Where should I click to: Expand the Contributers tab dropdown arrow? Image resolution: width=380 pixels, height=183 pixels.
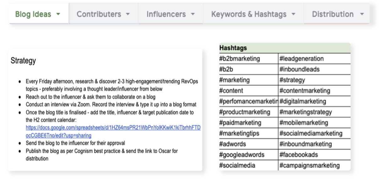tap(128, 14)
